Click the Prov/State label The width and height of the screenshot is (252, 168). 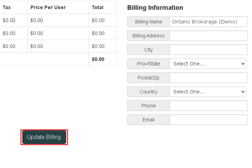tap(149, 64)
